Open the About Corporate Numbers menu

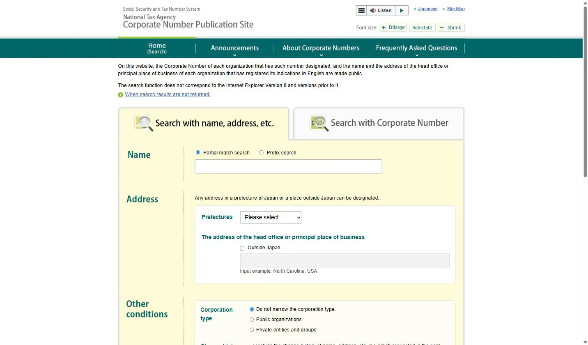[321, 48]
